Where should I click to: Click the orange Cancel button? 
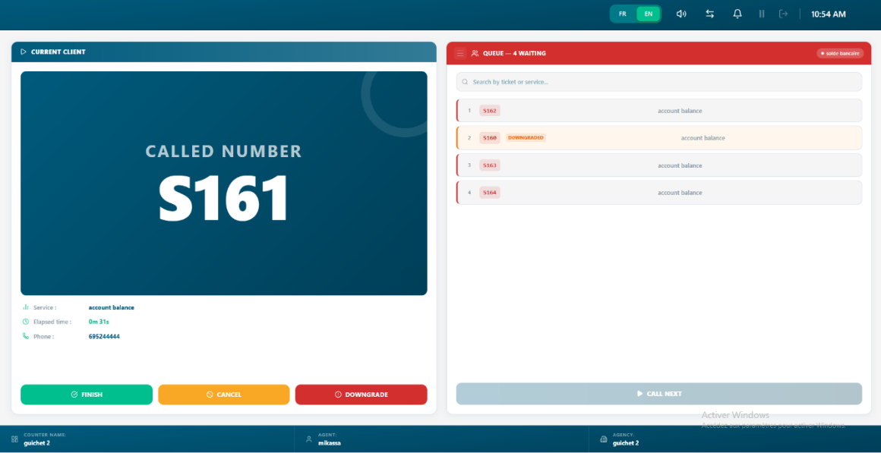click(223, 395)
